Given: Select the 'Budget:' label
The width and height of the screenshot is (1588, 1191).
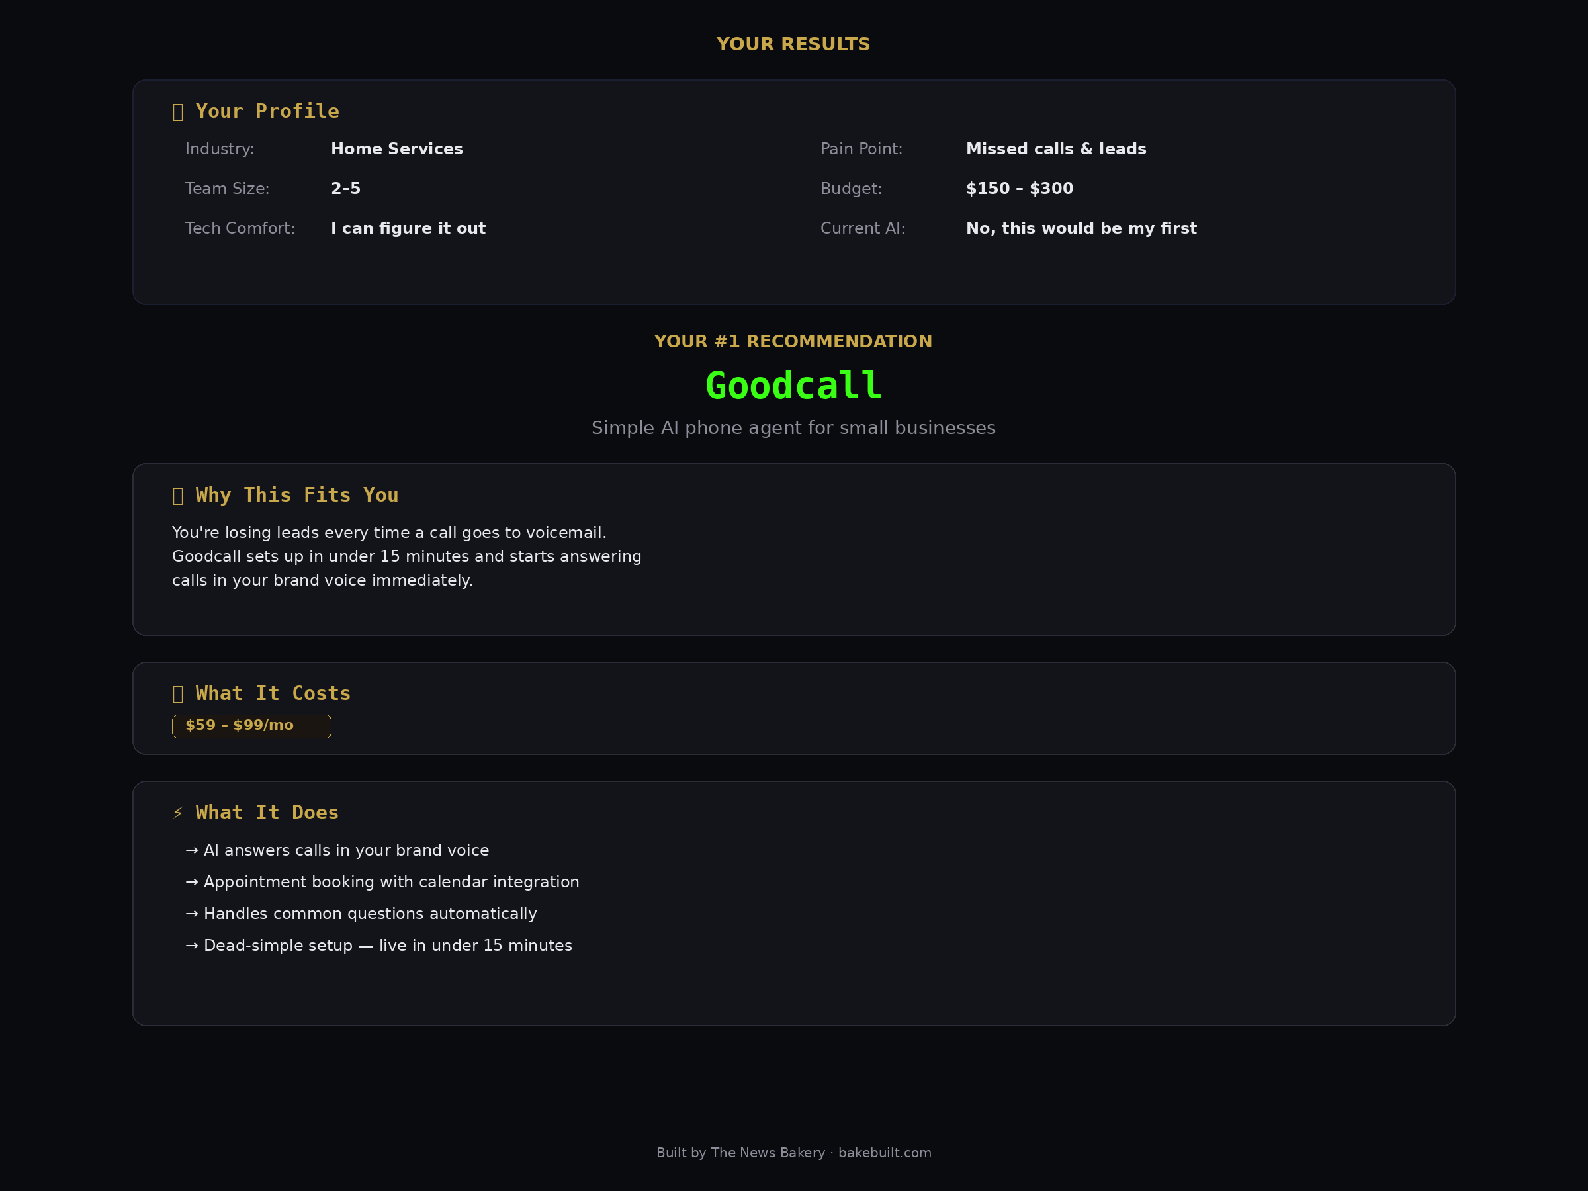Looking at the screenshot, I should 851,188.
